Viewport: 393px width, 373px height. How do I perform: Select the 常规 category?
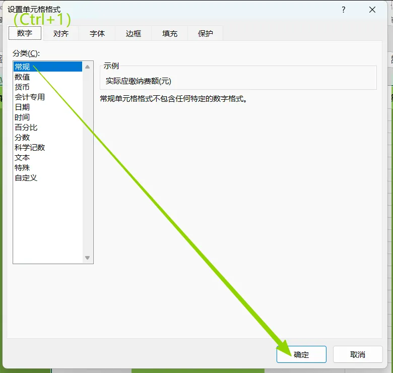point(48,67)
